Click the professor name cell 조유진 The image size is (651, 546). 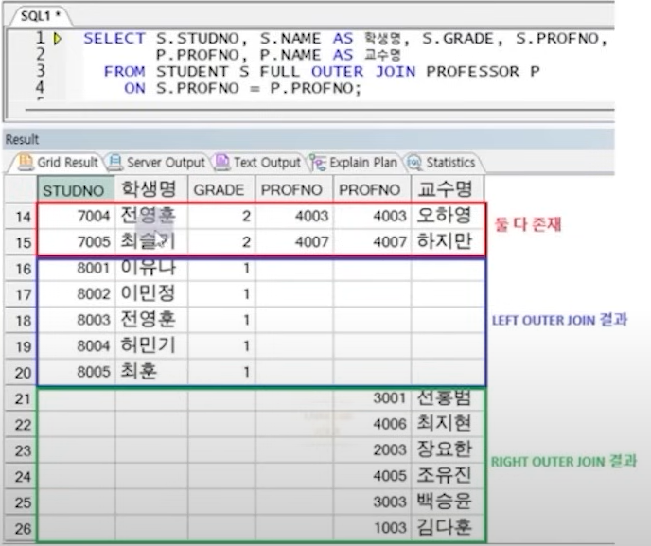(x=448, y=476)
